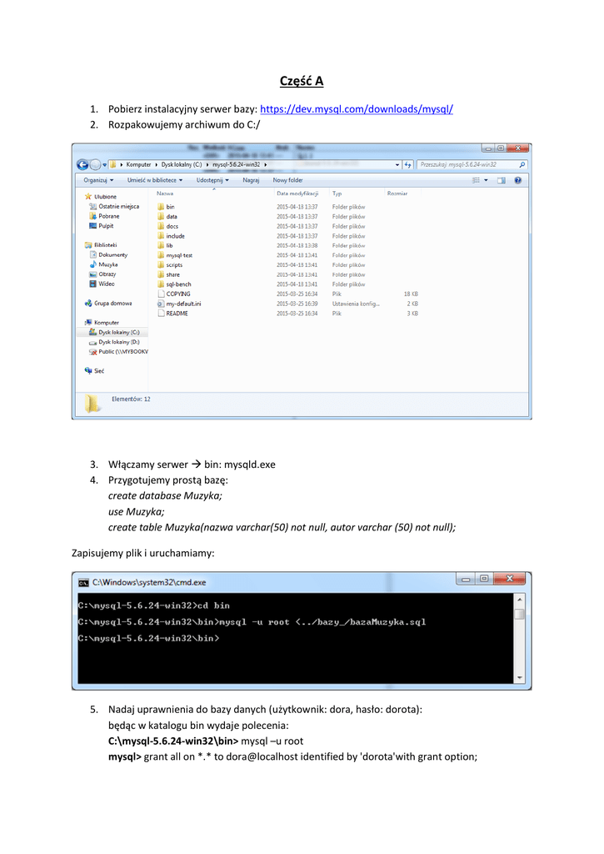
Task: Click the help question mark icon
Action: click(x=518, y=179)
